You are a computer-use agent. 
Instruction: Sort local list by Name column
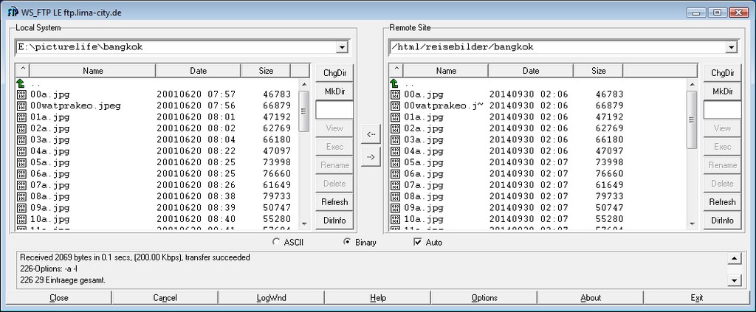click(93, 71)
